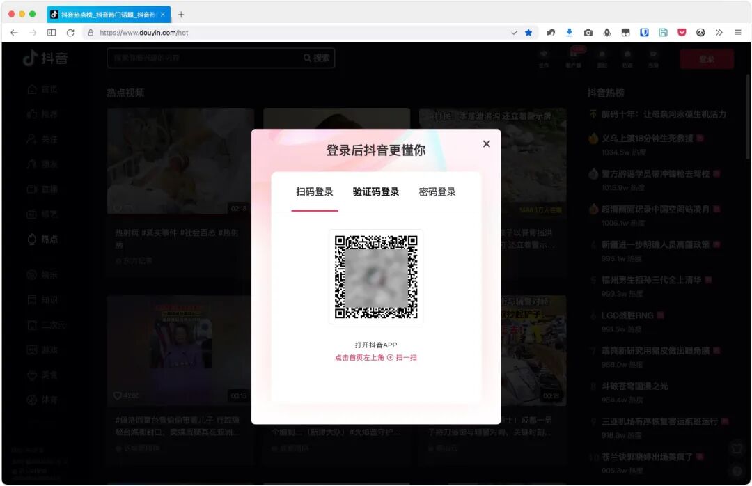Screen dimensions: 752x486
Task: Select 热点 in the sidebar
Action: pos(42,239)
